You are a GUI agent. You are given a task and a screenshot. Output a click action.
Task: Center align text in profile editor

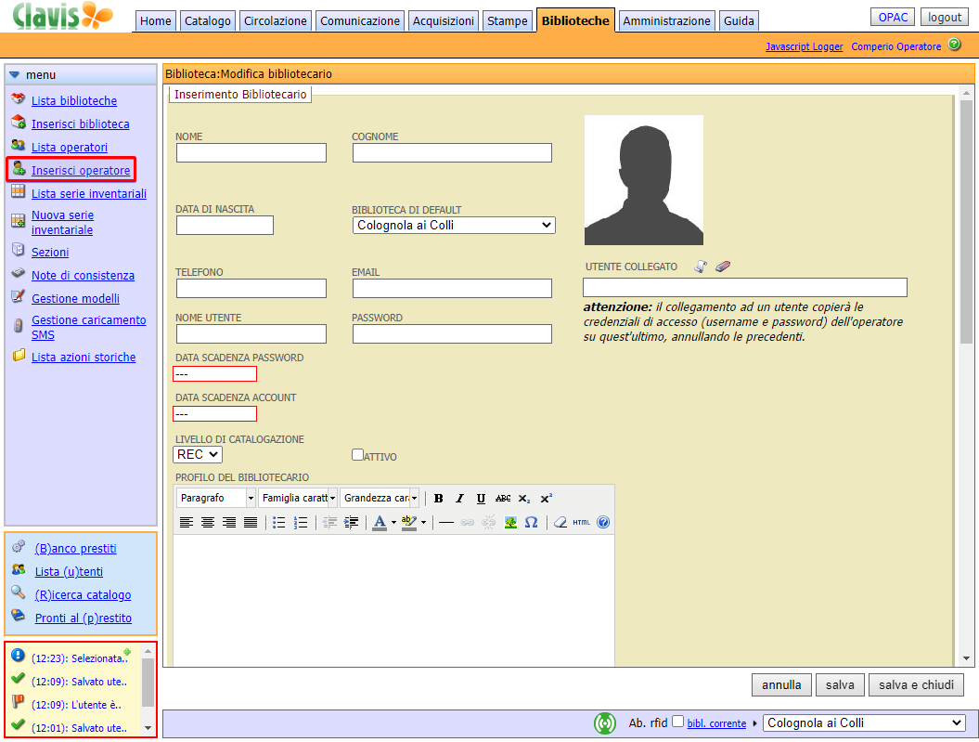click(x=208, y=523)
